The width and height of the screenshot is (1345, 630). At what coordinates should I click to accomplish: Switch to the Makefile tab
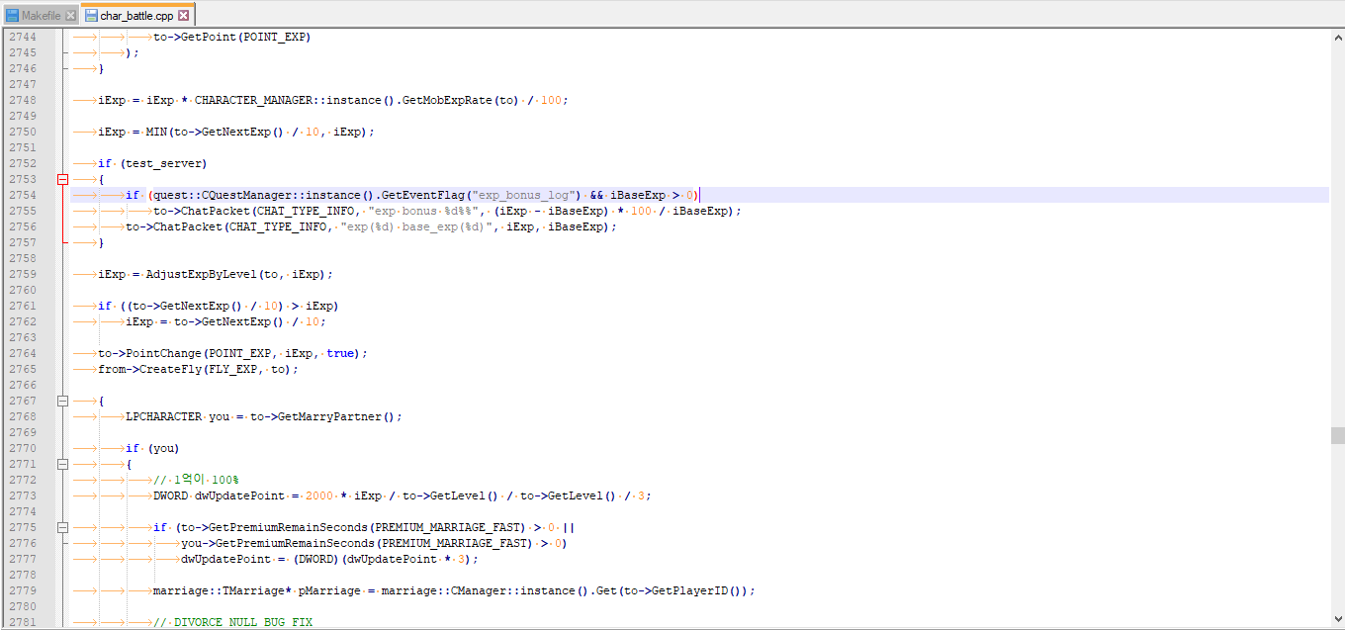pos(41,15)
